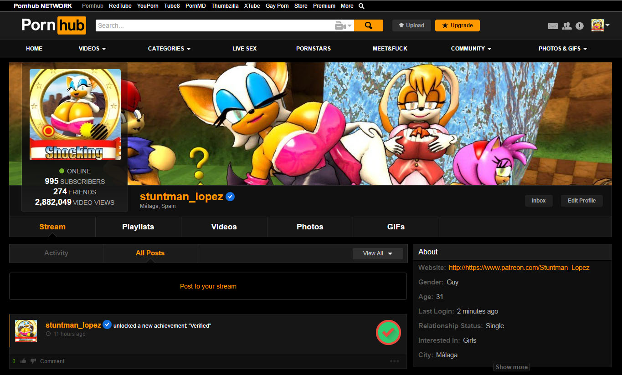The height and width of the screenshot is (375, 622).
Task: Switch to the GIFs profile tab
Action: click(396, 227)
